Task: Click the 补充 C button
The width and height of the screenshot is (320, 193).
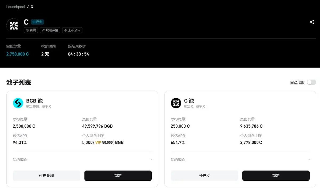Action: [x=204, y=176]
